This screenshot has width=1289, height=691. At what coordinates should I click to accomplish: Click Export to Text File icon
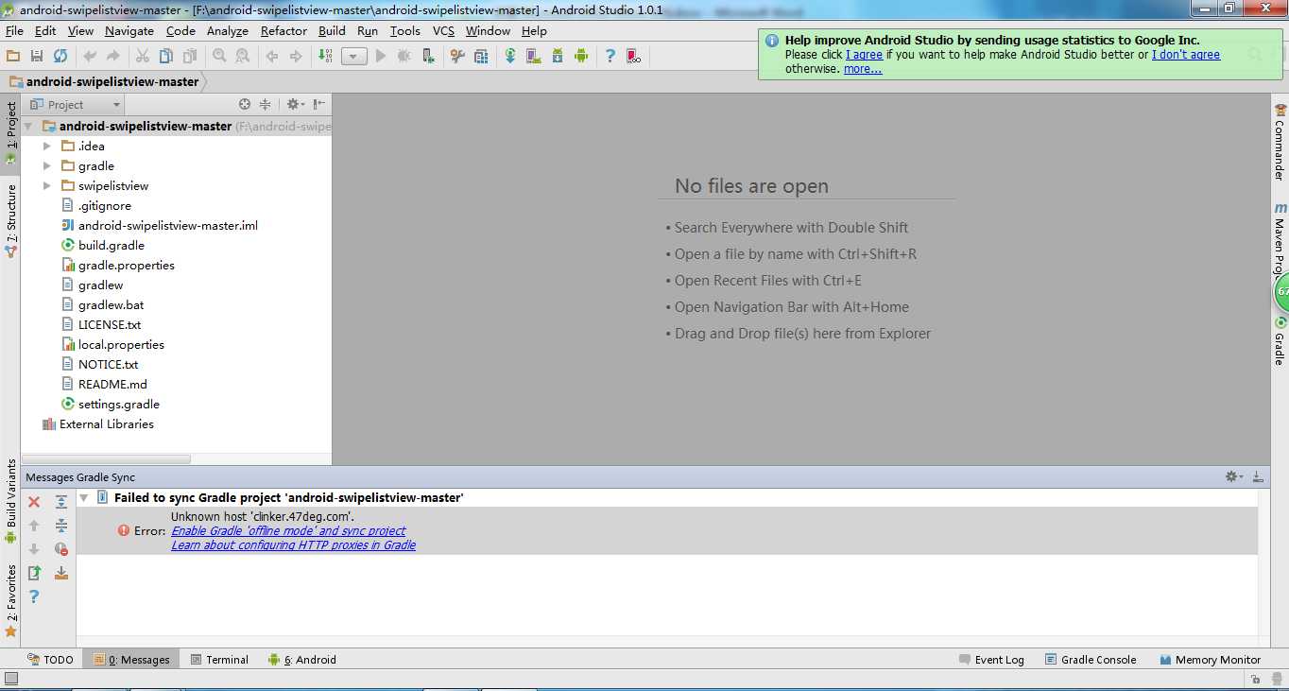click(x=34, y=573)
